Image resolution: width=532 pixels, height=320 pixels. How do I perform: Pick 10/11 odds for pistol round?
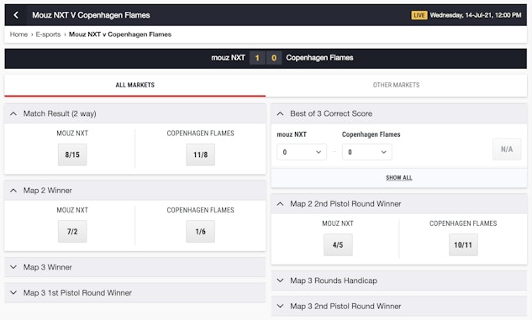pos(463,244)
